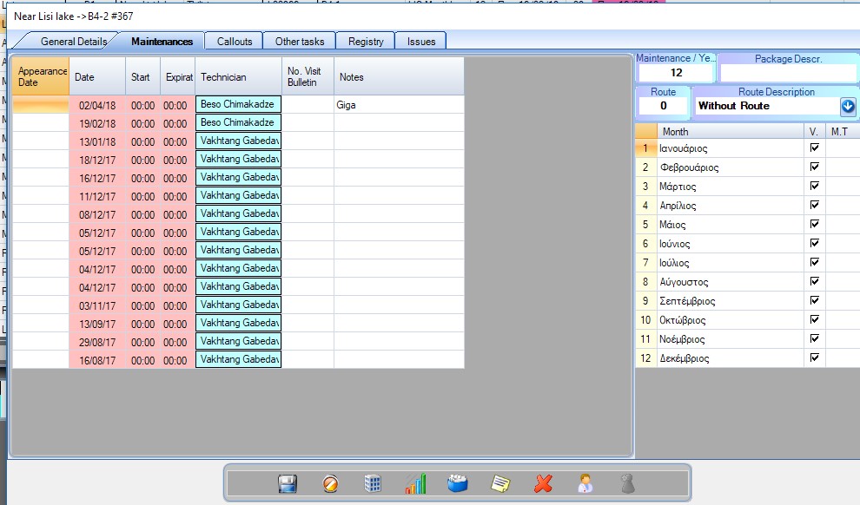The height and width of the screenshot is (505, 860).
Task: Click the greyed-out pawn icon
Action: coord(628,484)
